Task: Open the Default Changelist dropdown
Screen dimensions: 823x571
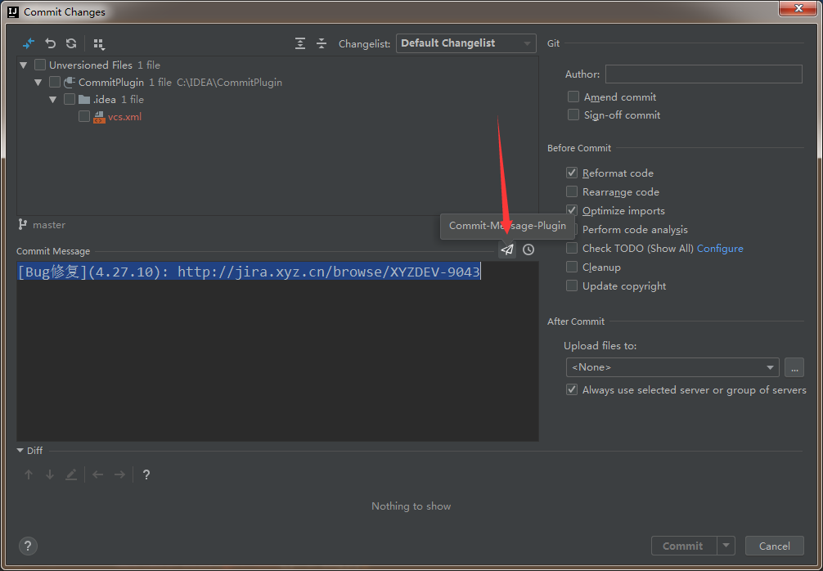Action: 466,43
